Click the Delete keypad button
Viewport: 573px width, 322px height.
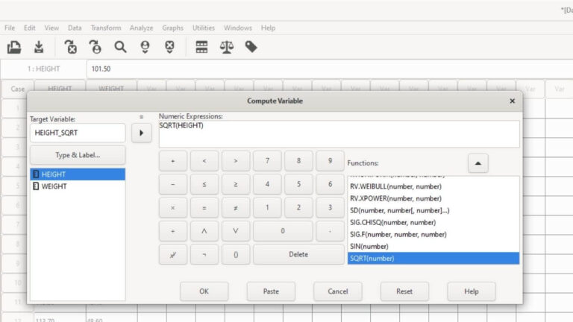[x=298, y=254]
